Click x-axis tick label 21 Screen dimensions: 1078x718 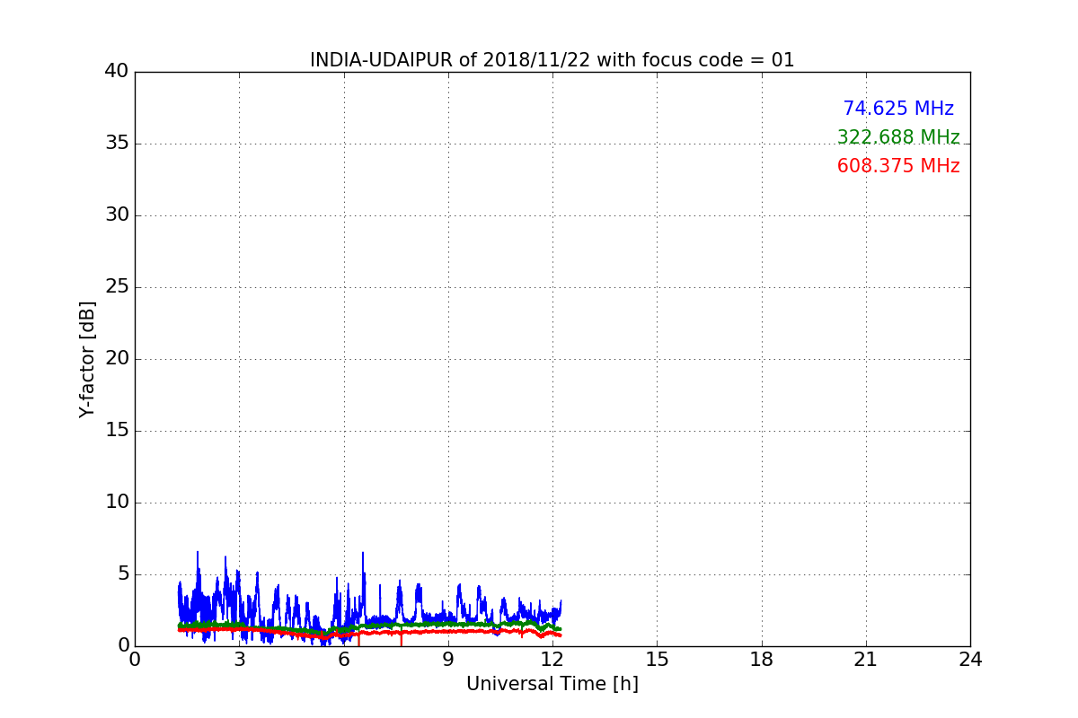[866, 660]
